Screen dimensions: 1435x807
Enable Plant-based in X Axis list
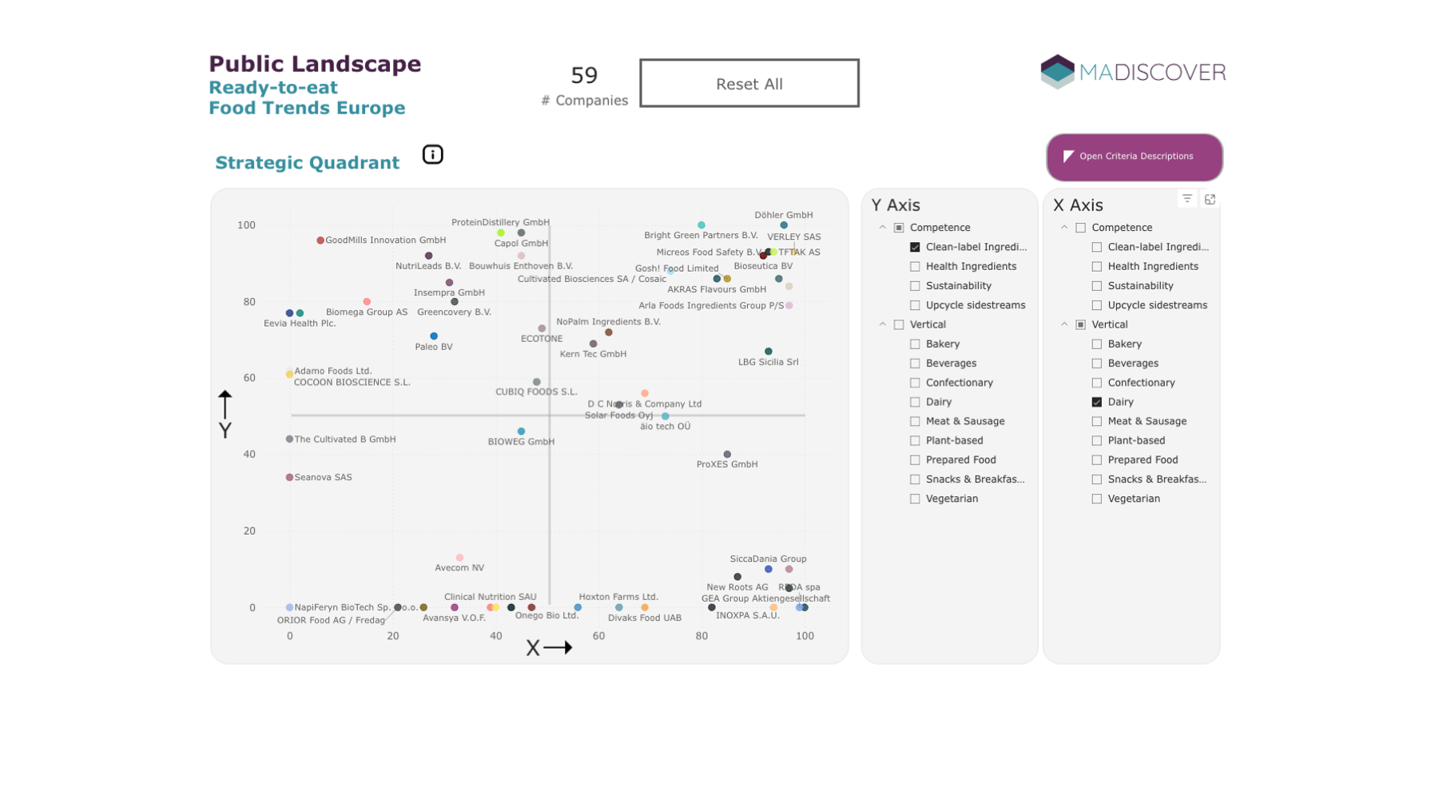1097,440
